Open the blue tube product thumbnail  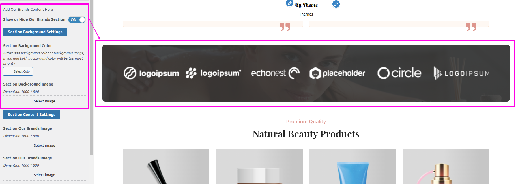coord(353,167)
